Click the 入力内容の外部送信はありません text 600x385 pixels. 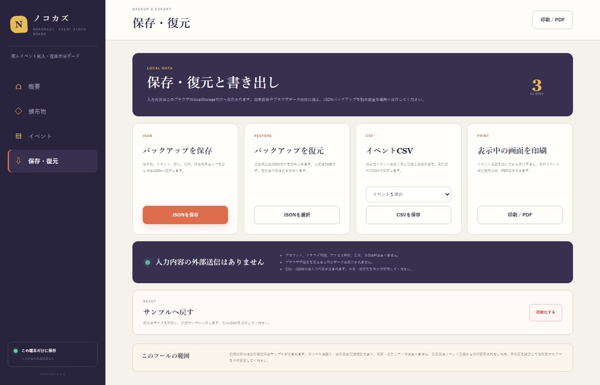tap(210, 262)
